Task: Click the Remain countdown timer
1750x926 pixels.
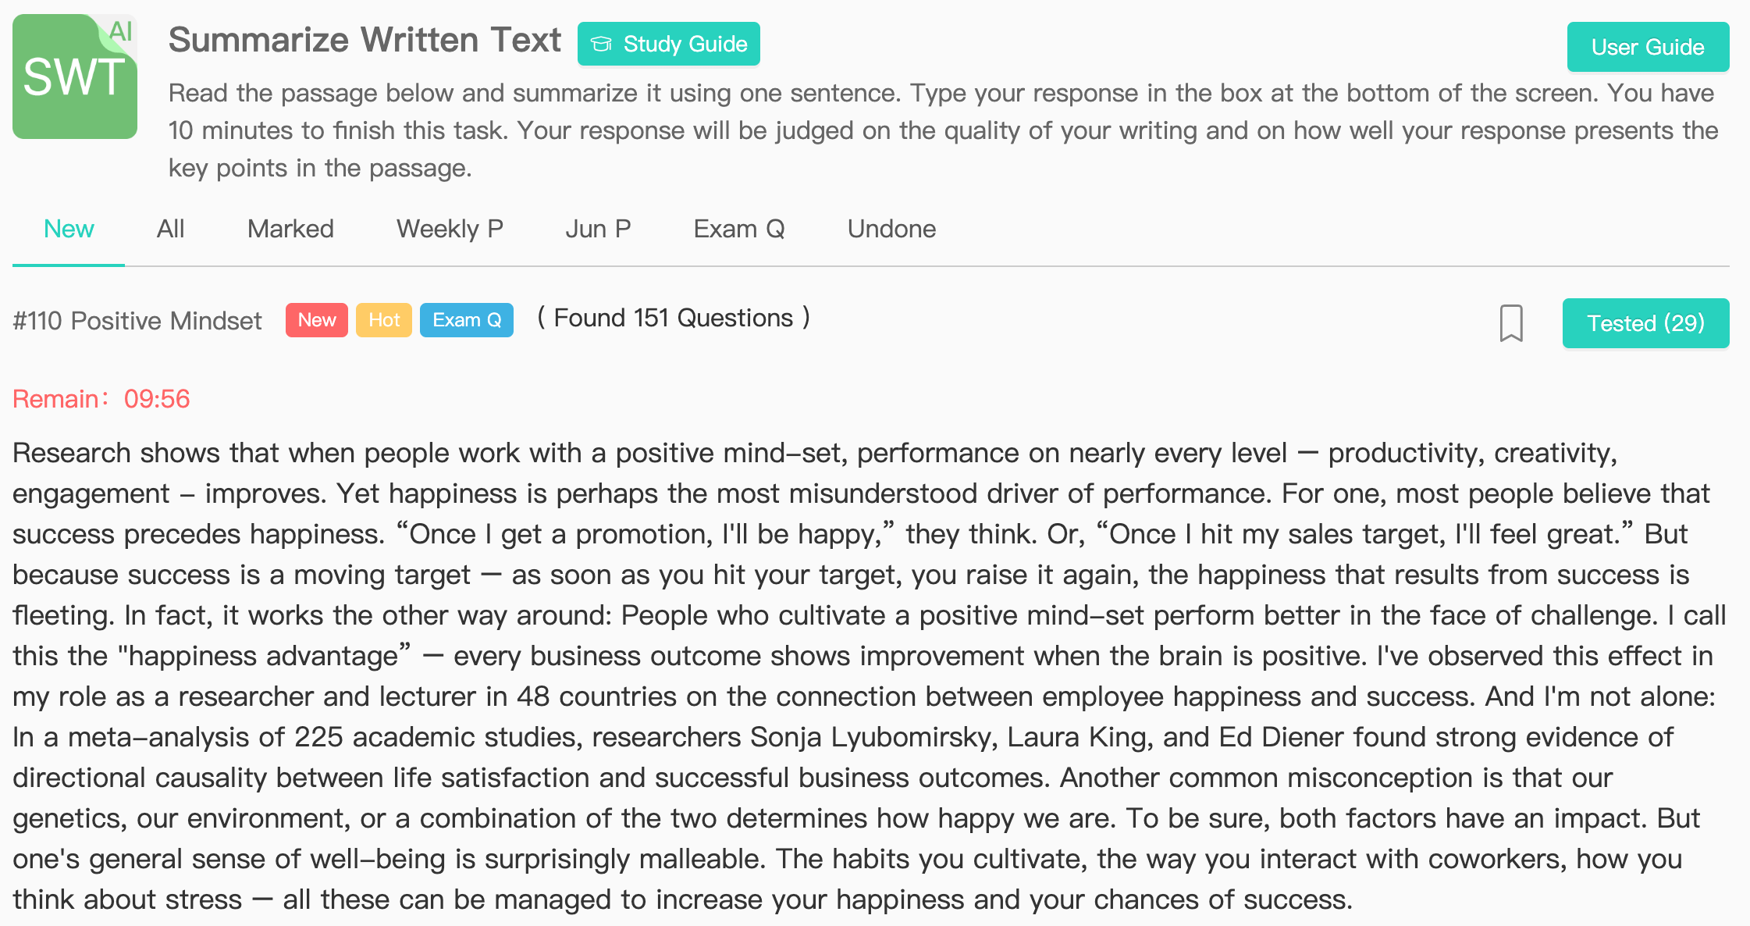Action: pos(101,399)
